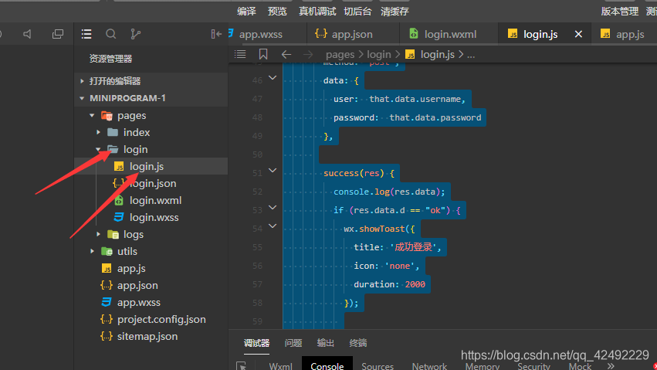
Task: Click the 版本管理 toolbar button
Action: 620,12
